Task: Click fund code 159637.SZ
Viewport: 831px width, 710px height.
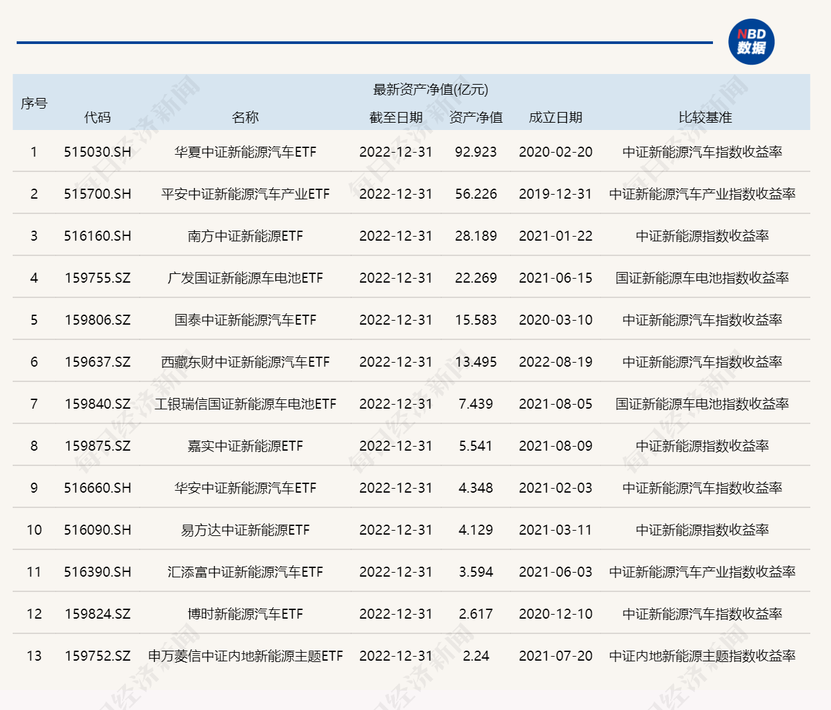Action: click(x=97, y=362)
